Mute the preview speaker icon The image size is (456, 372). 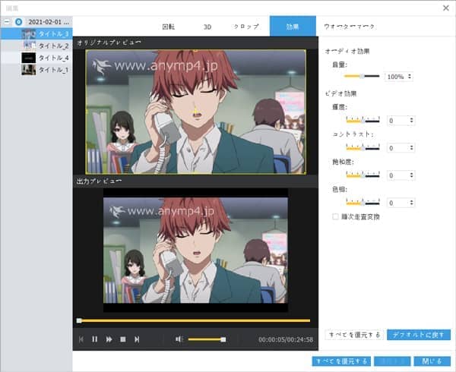pos(179,339)
